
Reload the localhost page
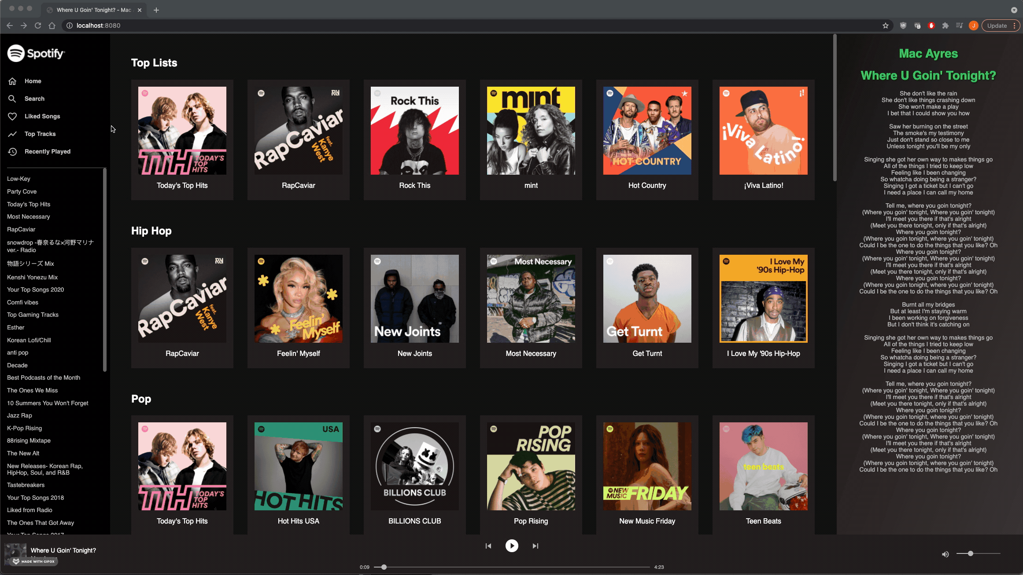tap(38, 26)
